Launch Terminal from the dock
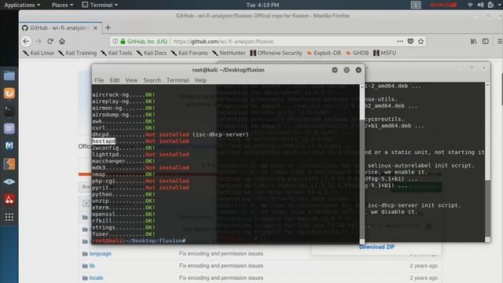This screenshot has height=283, width=503. [x=9, y=111]
